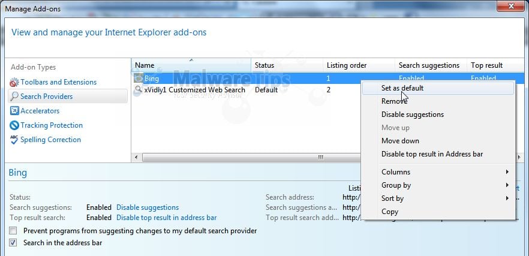Sort list by Status column header
Screen dimensions: 529x256
tap(287, 65)
